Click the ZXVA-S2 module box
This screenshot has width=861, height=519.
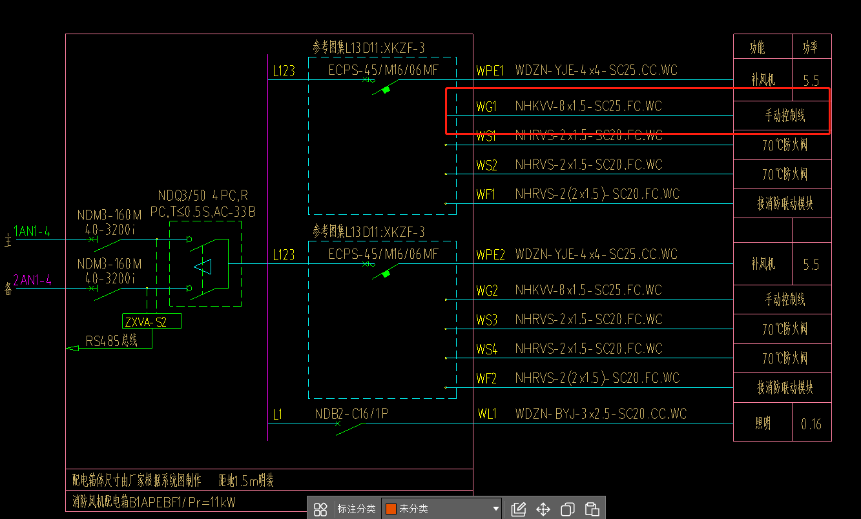click(x=152, y=321)
